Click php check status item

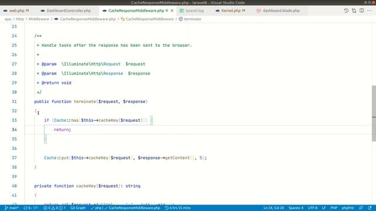96,208
